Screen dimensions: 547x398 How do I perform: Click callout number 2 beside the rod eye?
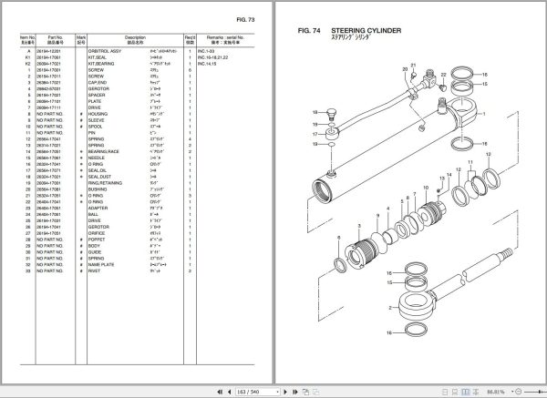[390, 308]
